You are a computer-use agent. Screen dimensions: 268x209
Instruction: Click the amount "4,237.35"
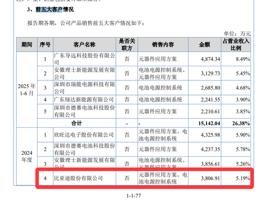[x=211, y=149]
